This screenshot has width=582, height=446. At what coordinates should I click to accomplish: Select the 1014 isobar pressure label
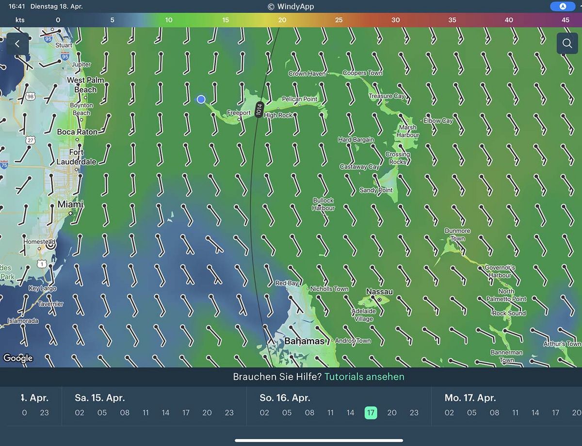click(x=259, y=110)
